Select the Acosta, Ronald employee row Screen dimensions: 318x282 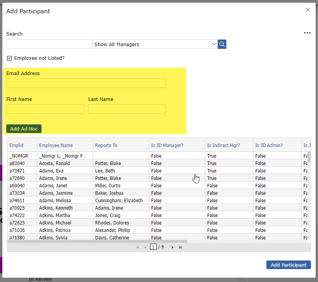[54, 163]
